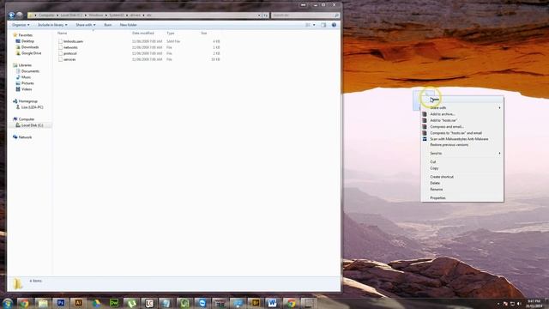Expand the Share with submenu arrow
Viewport: 549px width, 309px height.
point(499,108)
